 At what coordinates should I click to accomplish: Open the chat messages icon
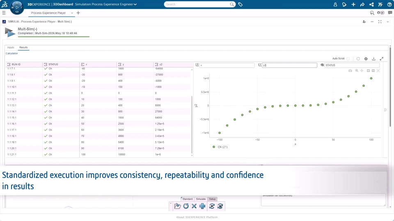(390, 13)
